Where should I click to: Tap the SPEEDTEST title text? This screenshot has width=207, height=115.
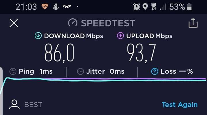(x=108, y=23)
